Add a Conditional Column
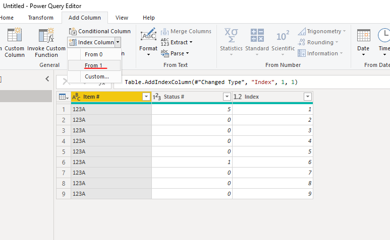The image size is (390, 240). [x=100, y=31]
